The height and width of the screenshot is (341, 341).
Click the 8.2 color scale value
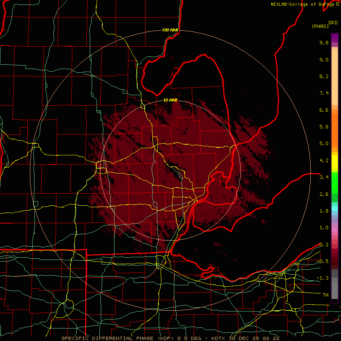[x=324, y=76]
